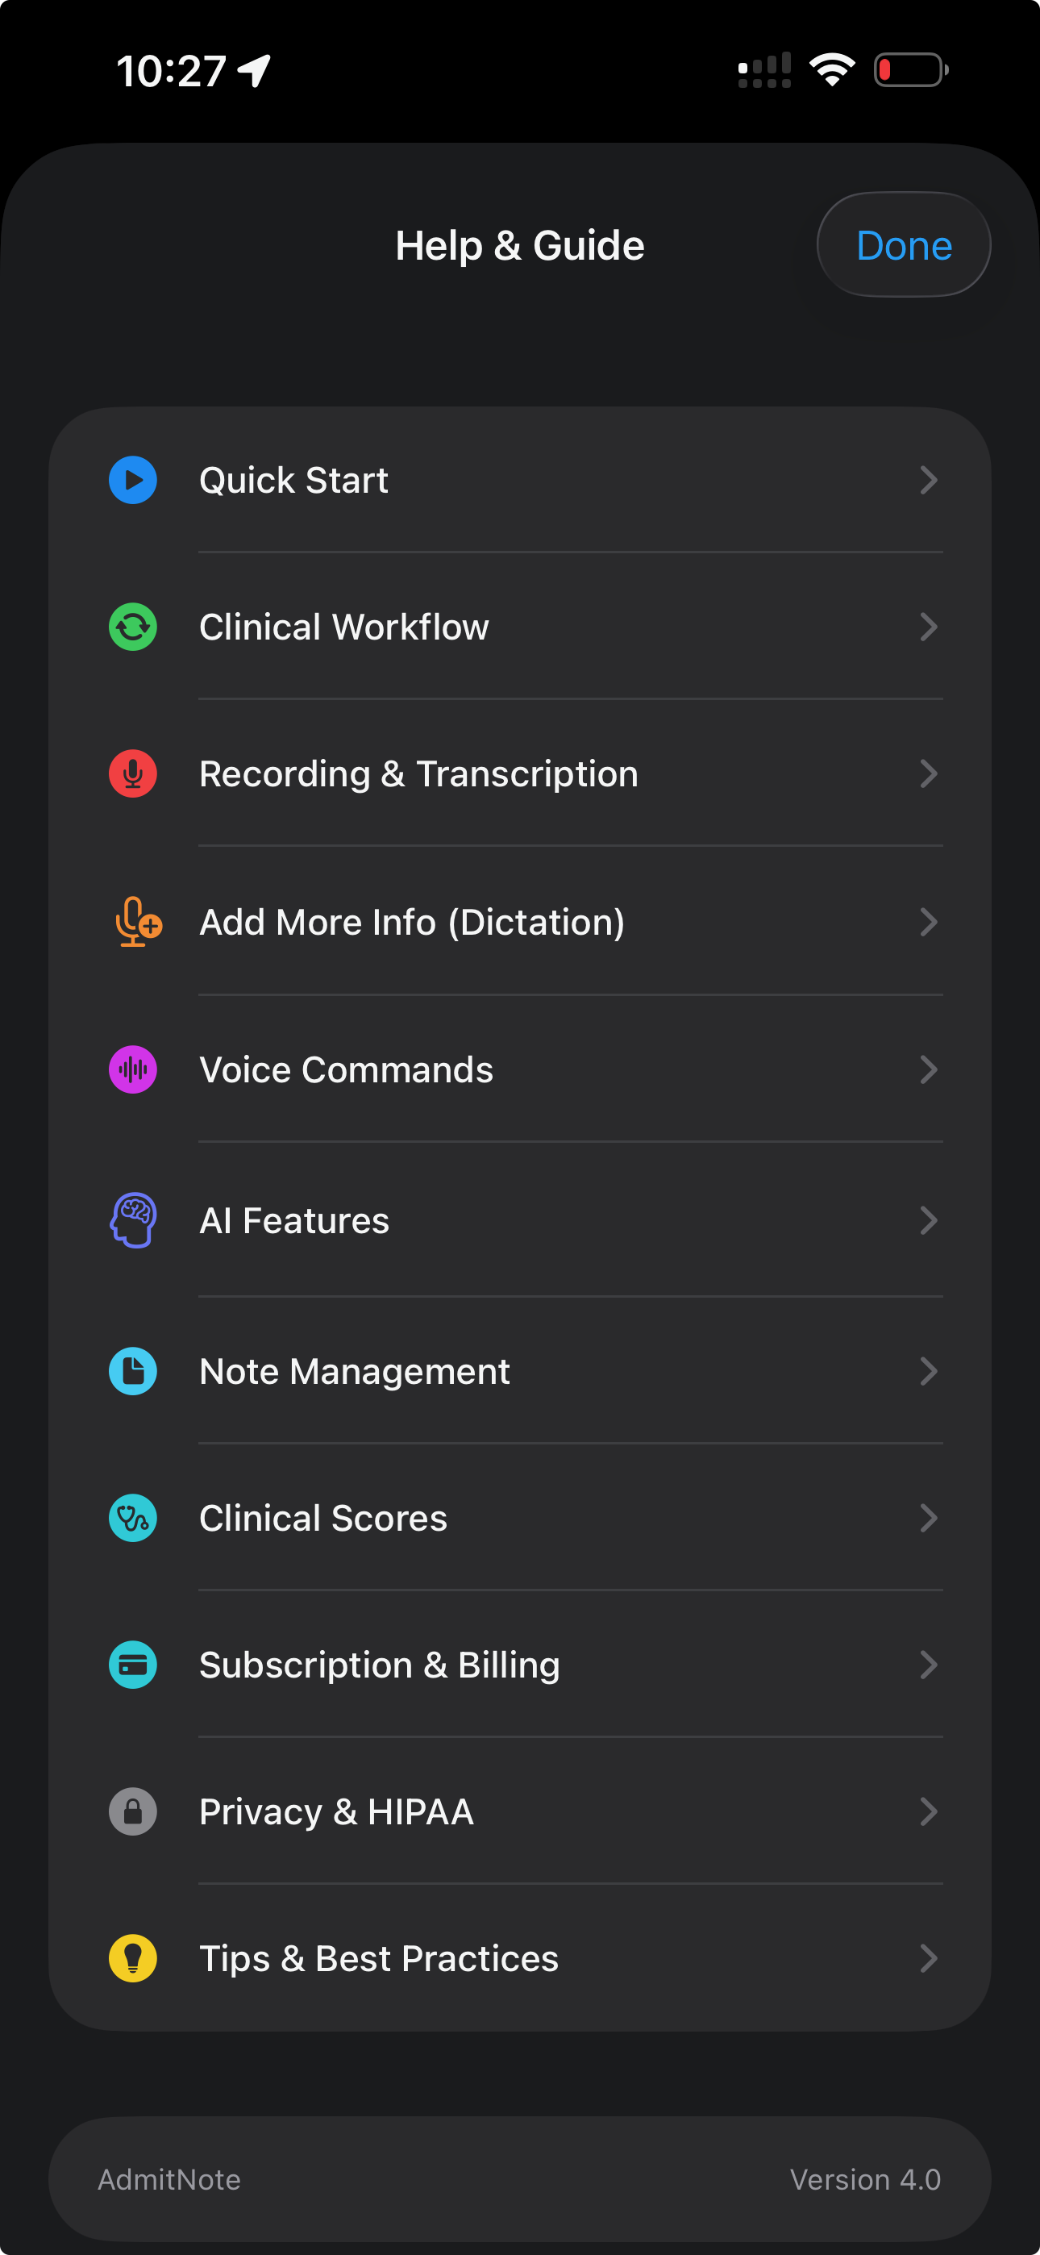Tap the green Clinical Workflow cycle icon
The width and height of the screenshot is (1040, 2255).
pyautogui.click(x=133, y=627)
